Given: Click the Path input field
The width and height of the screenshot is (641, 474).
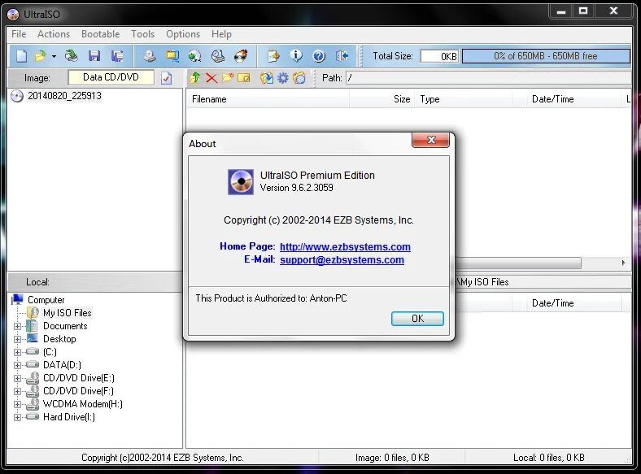Looking at the screenshot, I should click(x=489, y=77).
